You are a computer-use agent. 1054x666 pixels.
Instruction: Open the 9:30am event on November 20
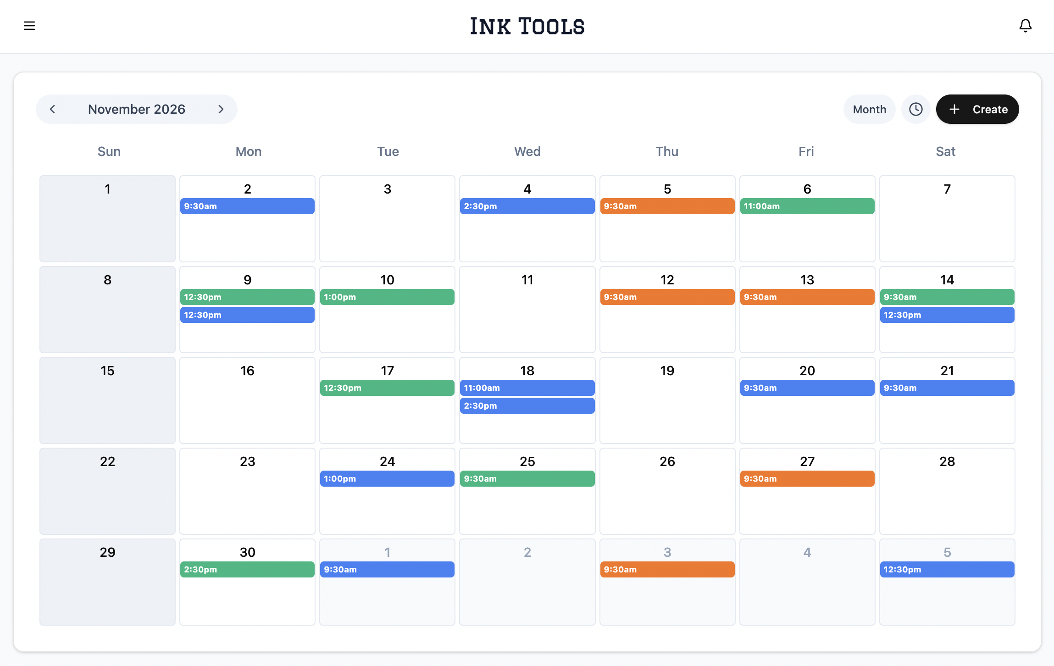click(807, 388)
